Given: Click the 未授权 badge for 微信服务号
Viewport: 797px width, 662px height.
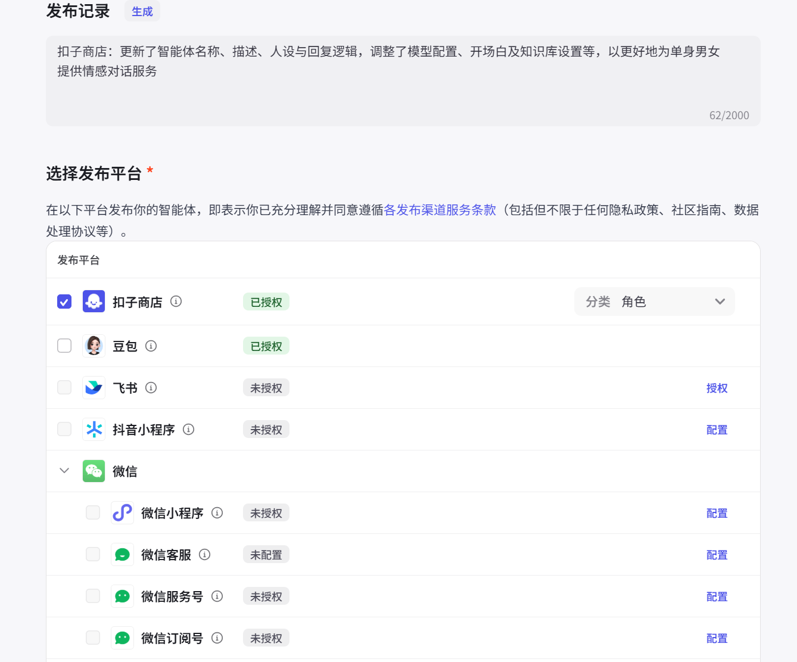Looking at the screenshot, I should pos(266,596).
